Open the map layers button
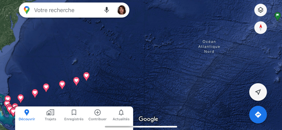This screenshot has height=130, width=282. point(261,10)
